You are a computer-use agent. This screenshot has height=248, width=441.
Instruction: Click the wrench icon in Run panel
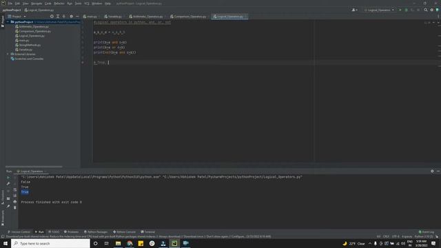pos(8,184)
